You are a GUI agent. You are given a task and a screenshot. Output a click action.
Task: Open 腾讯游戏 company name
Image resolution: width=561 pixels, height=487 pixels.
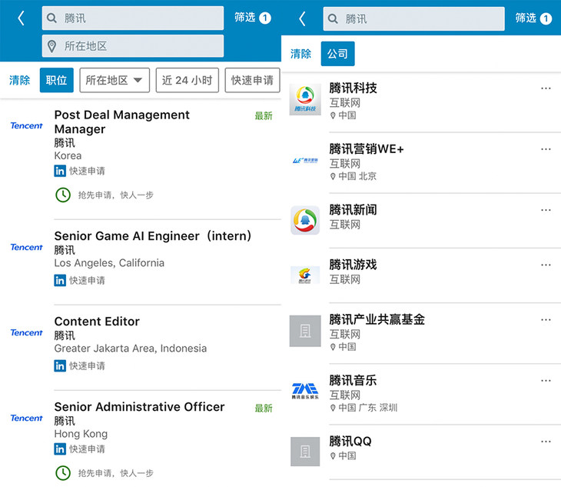tap(354, 264)
